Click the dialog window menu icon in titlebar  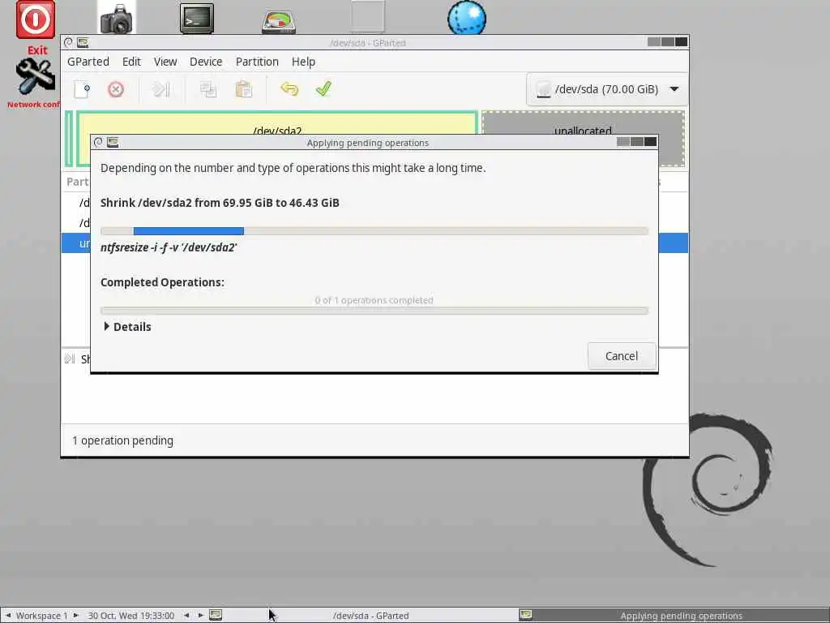(98, 142)
